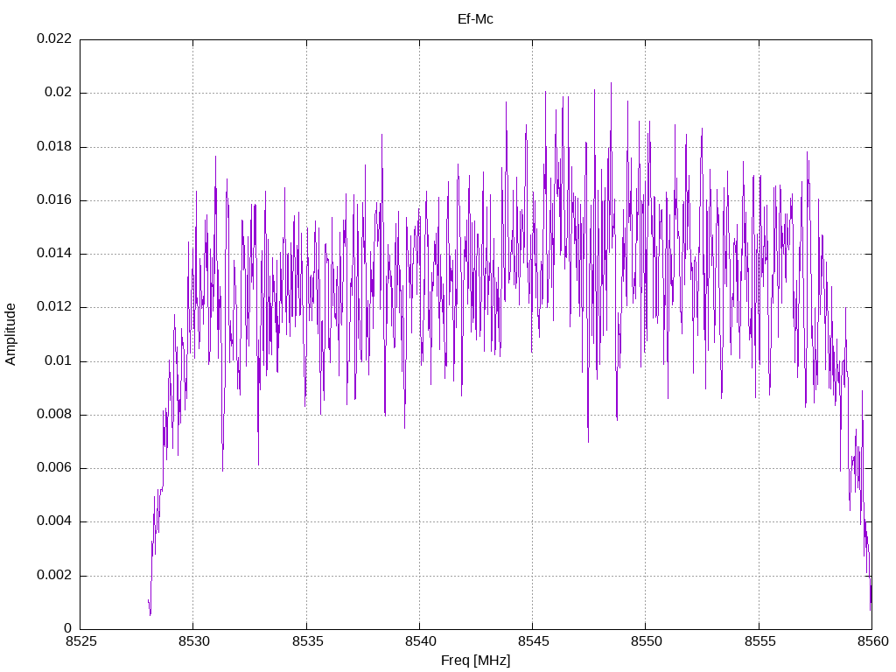Click y-axis tick label "0.012"

(54, 307)
